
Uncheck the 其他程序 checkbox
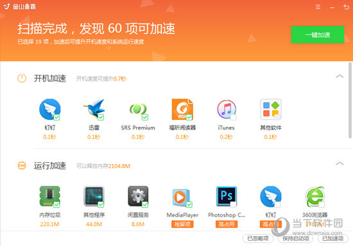[x=101, y=204]
